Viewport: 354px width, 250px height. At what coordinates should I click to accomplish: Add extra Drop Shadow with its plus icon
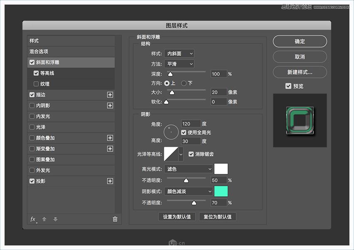(110, 181)
